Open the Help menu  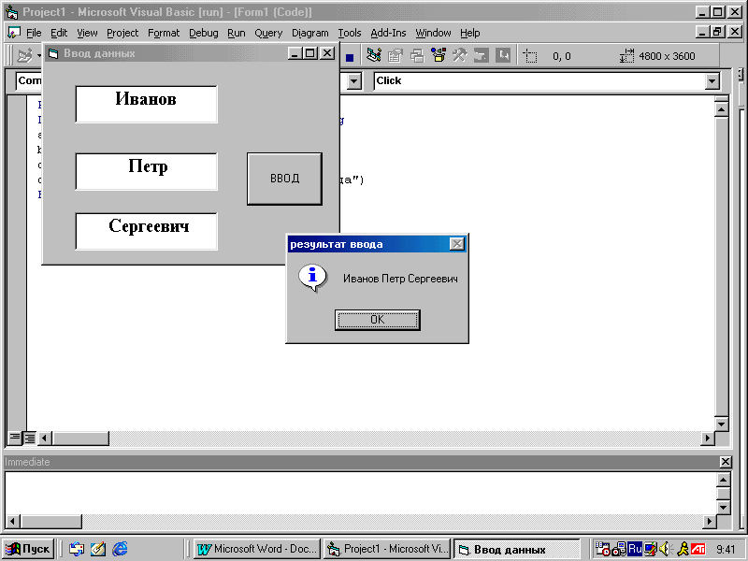(x=470, y=33)
